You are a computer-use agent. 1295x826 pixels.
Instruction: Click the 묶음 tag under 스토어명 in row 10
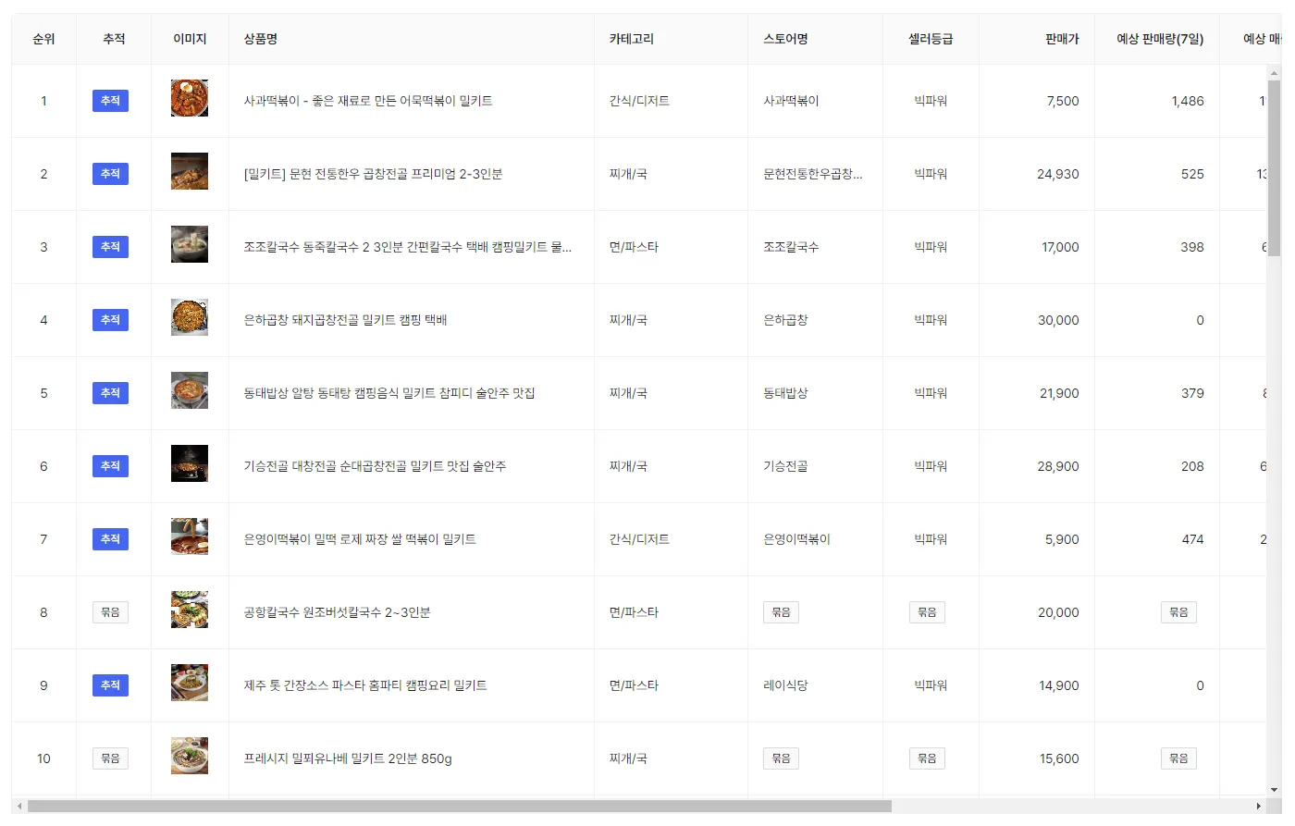[781, 758]
